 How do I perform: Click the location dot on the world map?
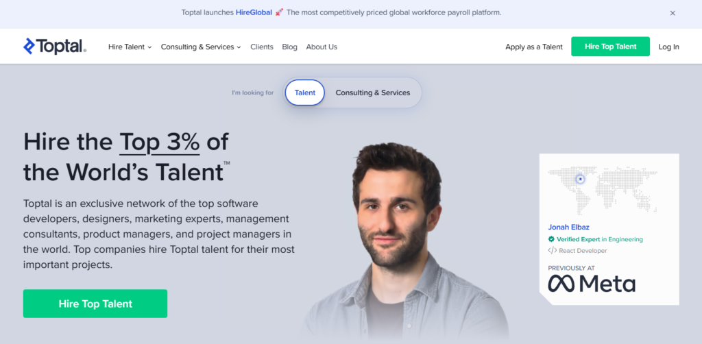(580, 179)
